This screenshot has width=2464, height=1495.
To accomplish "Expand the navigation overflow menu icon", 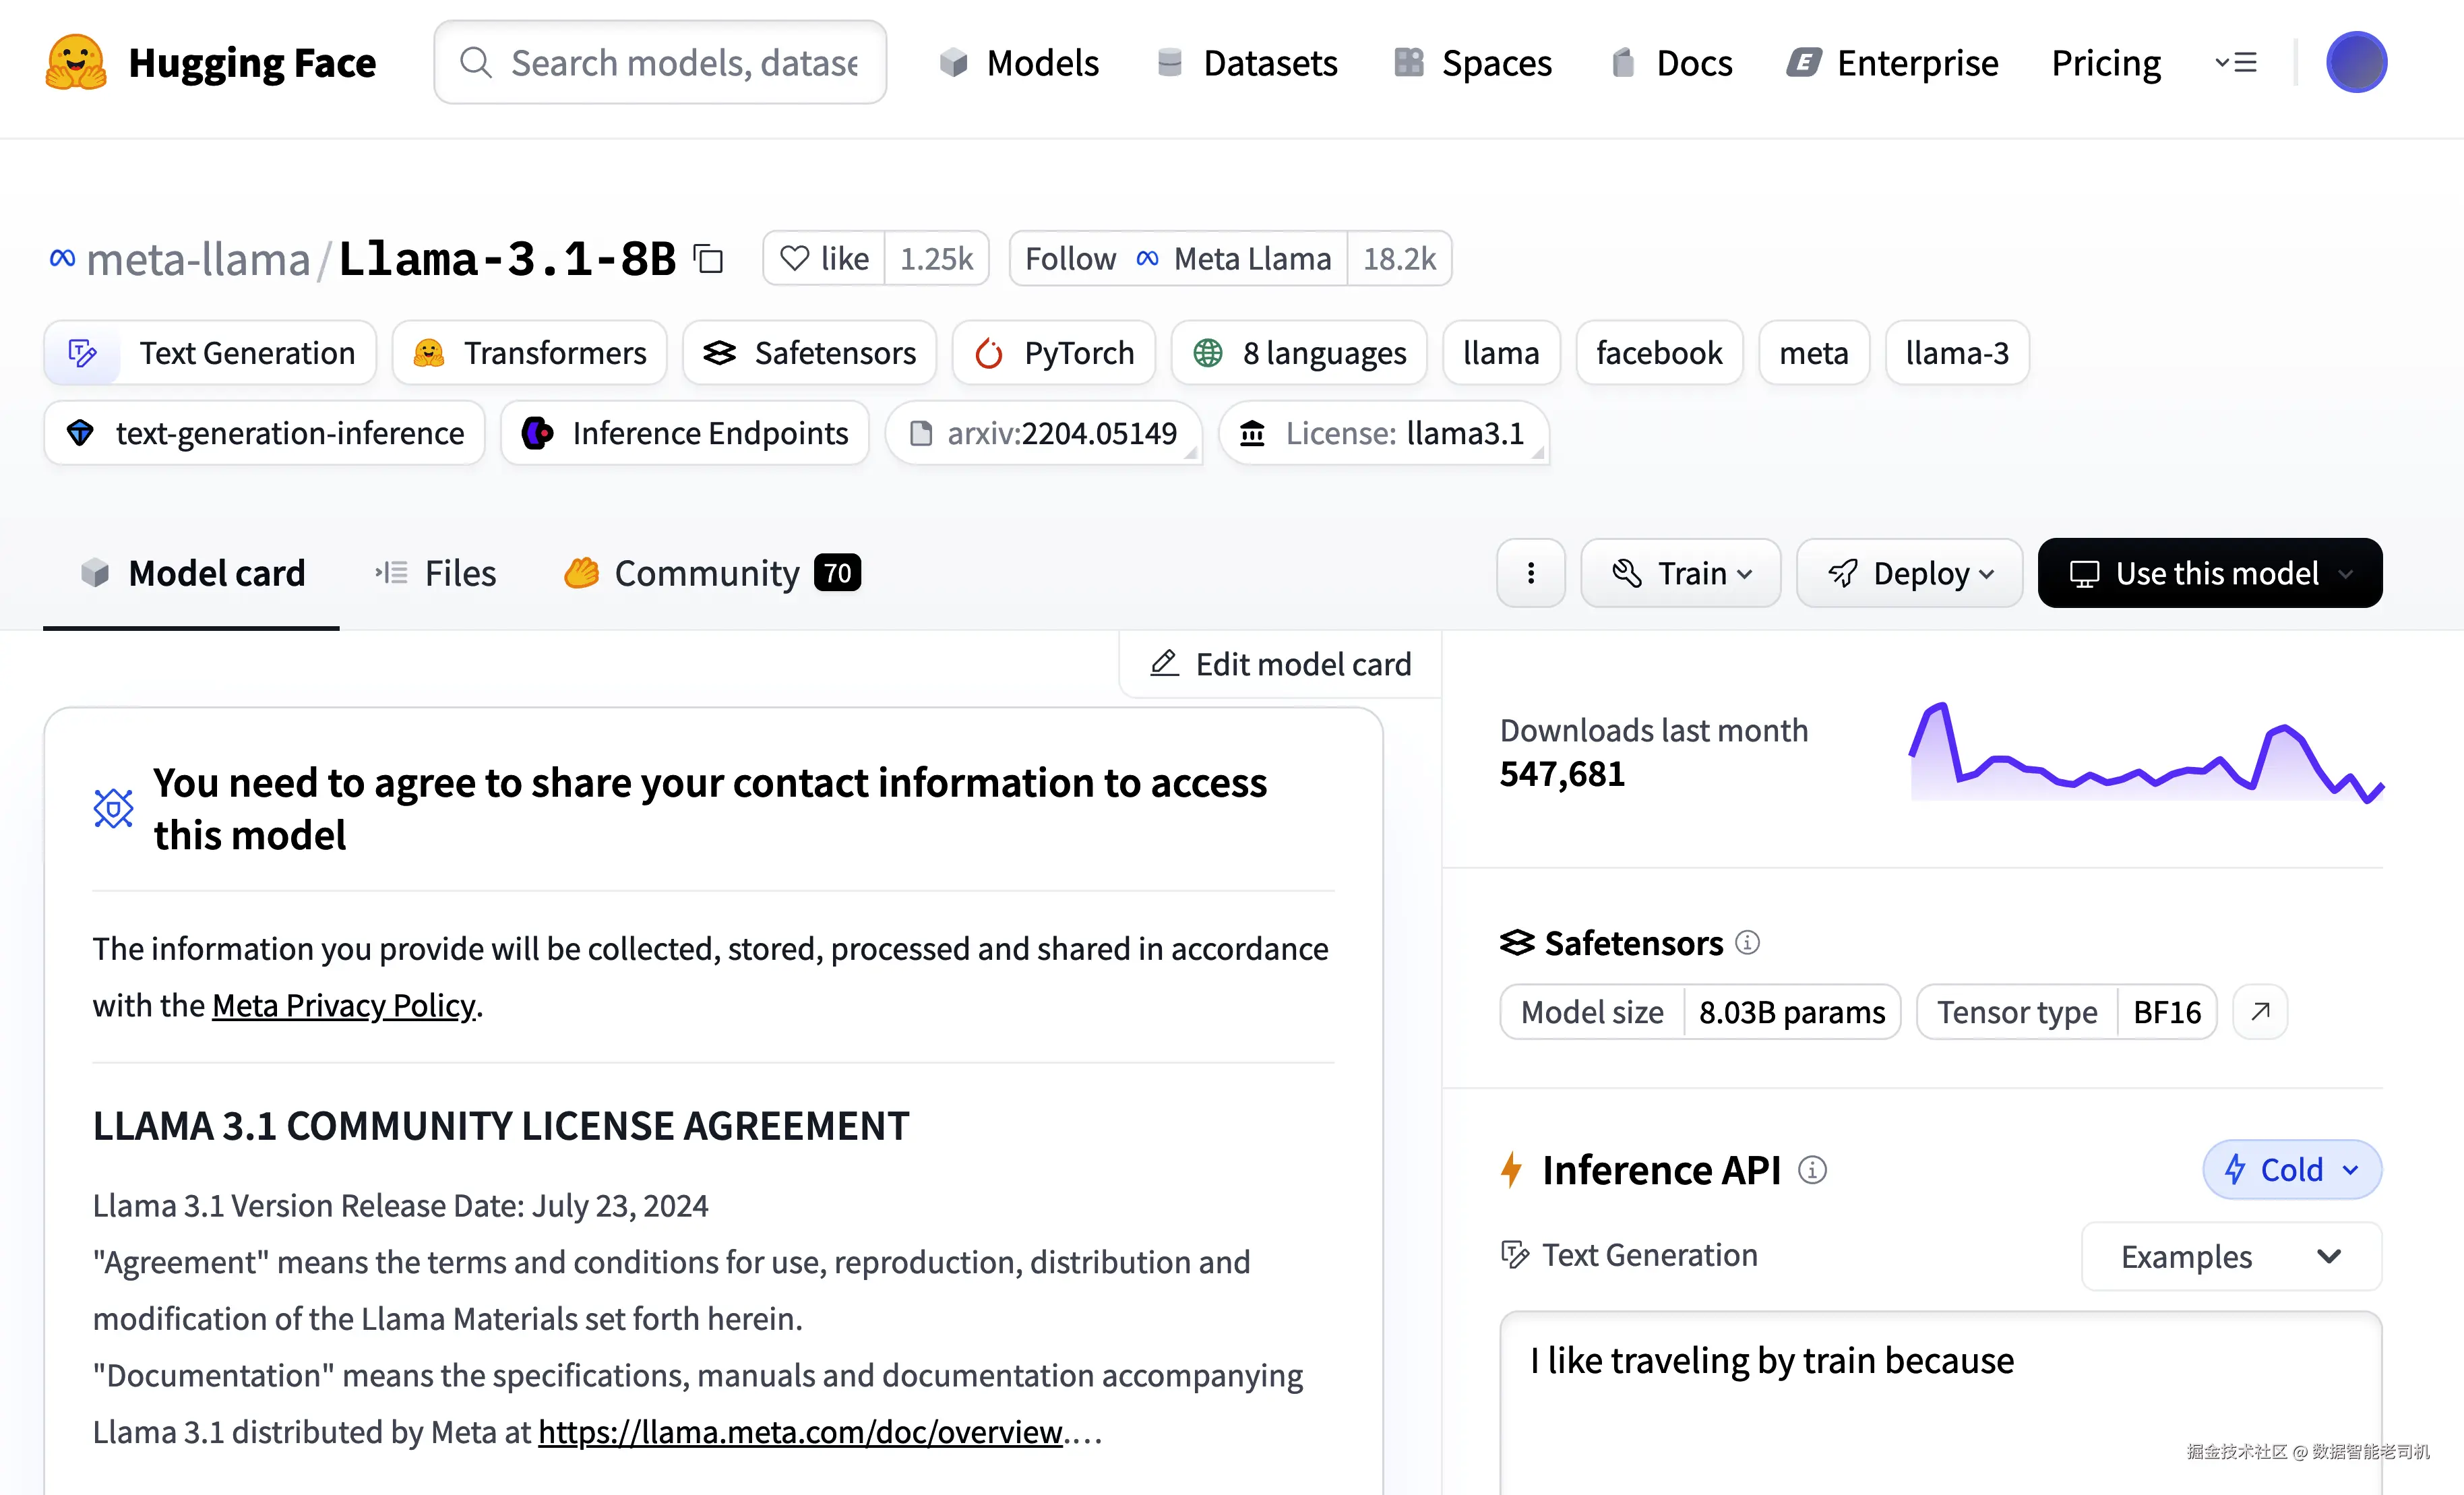I will coord(2235,62).
